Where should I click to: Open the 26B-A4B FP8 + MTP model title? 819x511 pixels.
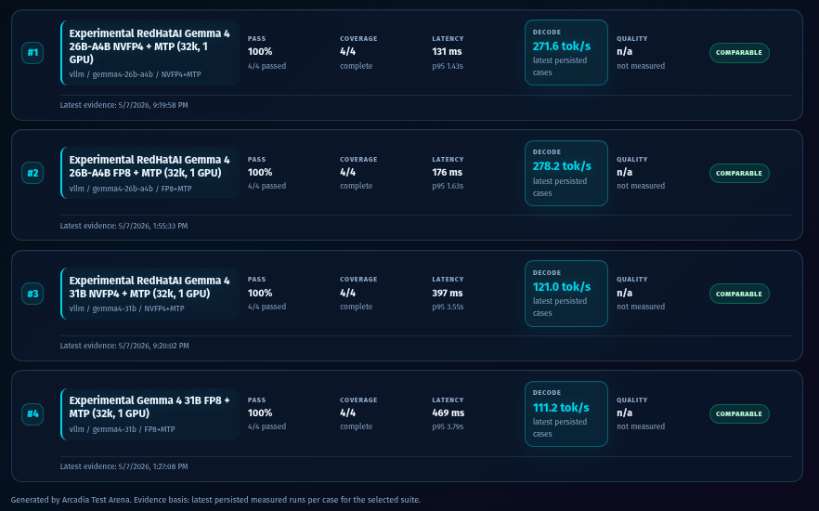149,166
